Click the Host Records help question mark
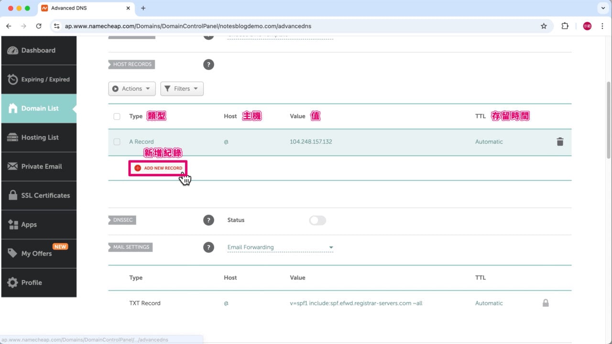The height and width of the screenshot is (344, 612). tap(208, 64)
